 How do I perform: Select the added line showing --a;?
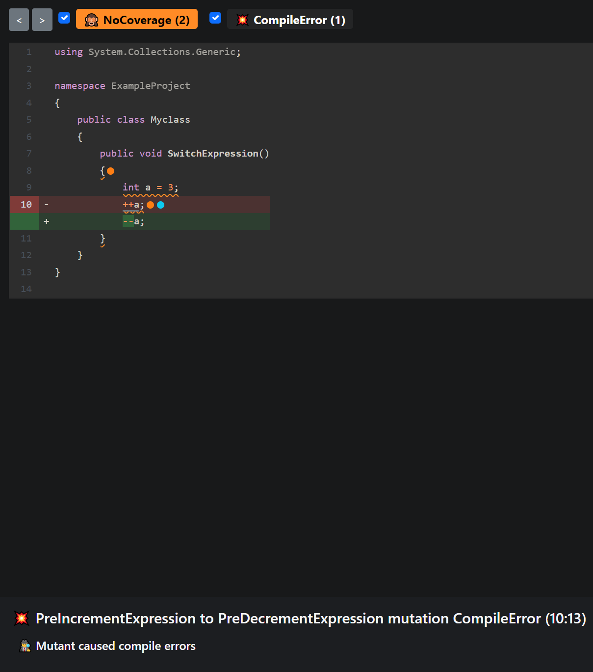point(133,221)
